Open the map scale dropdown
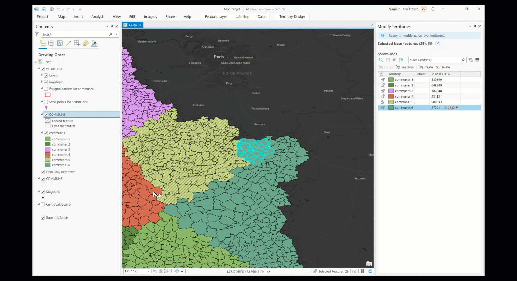The height and width of the screenshot is (281, 517). [x=148, y=271]
